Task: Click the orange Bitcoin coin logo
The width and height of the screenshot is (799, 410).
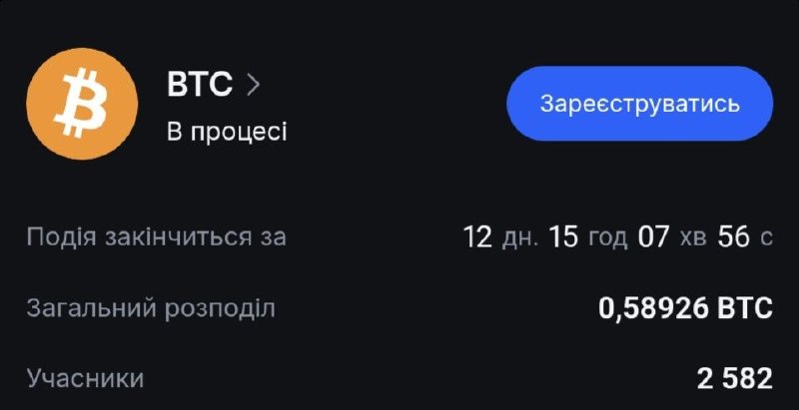Action: pyautogui.click(x=82, y=104)
